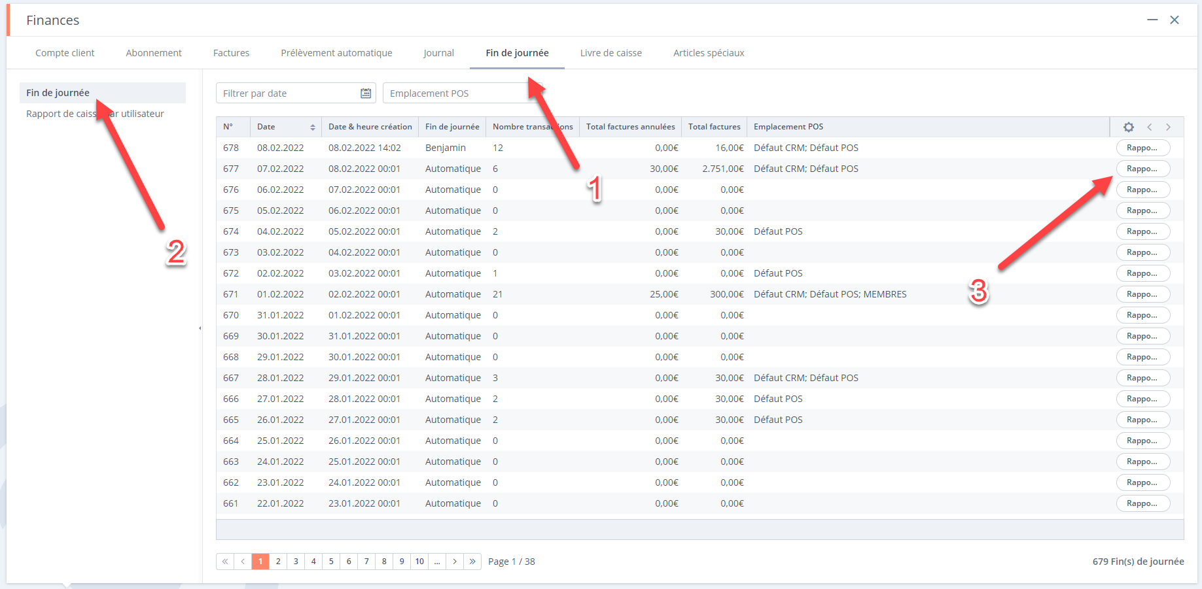Open the calendar date picker icon
The height and width of the screenshot is (589, 1202).
pyautogui.click(x=366, y=93)
